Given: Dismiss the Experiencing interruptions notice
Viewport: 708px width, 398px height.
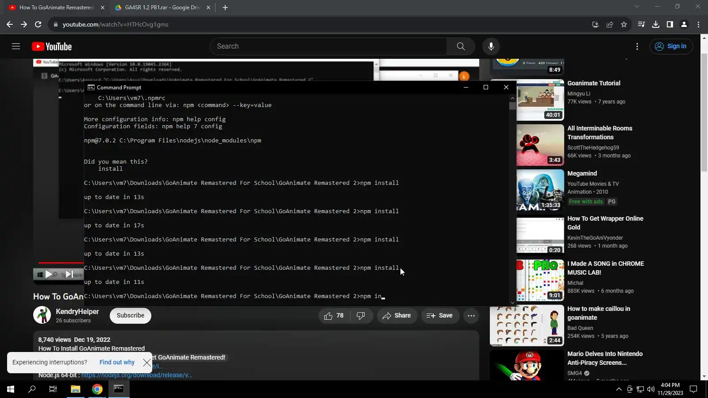Looking at the screenshot, I should pyautogui.click(x=147, y=363).
